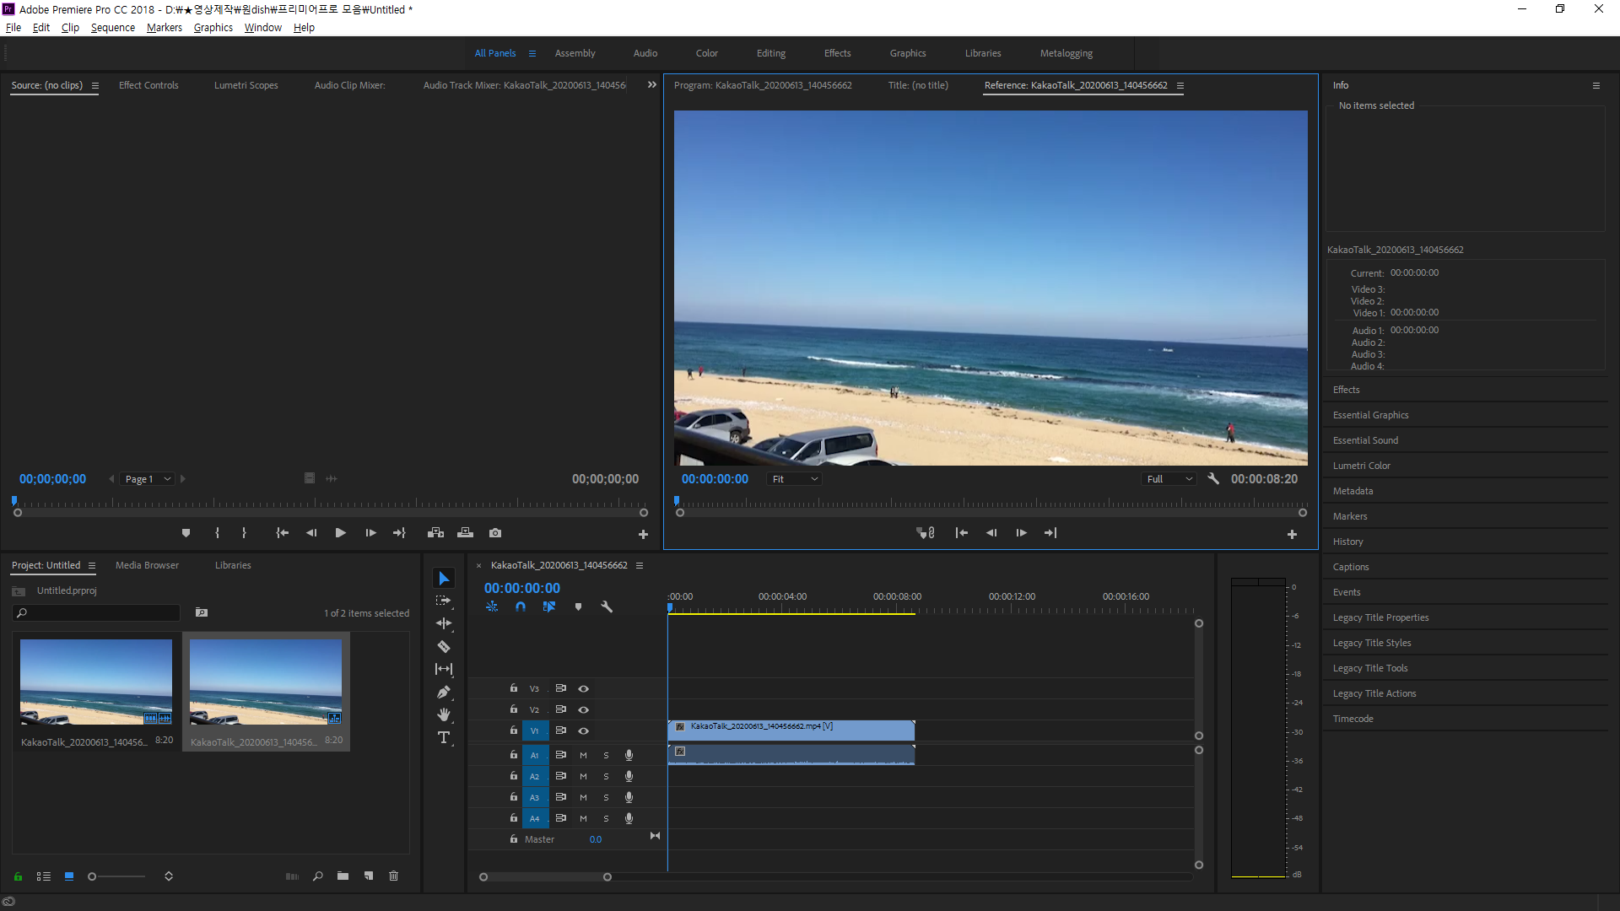The width and height of the screenshot is (1620, 911).
Task: Open the Fit zoom level dropdown
Action: pos(795,479)
